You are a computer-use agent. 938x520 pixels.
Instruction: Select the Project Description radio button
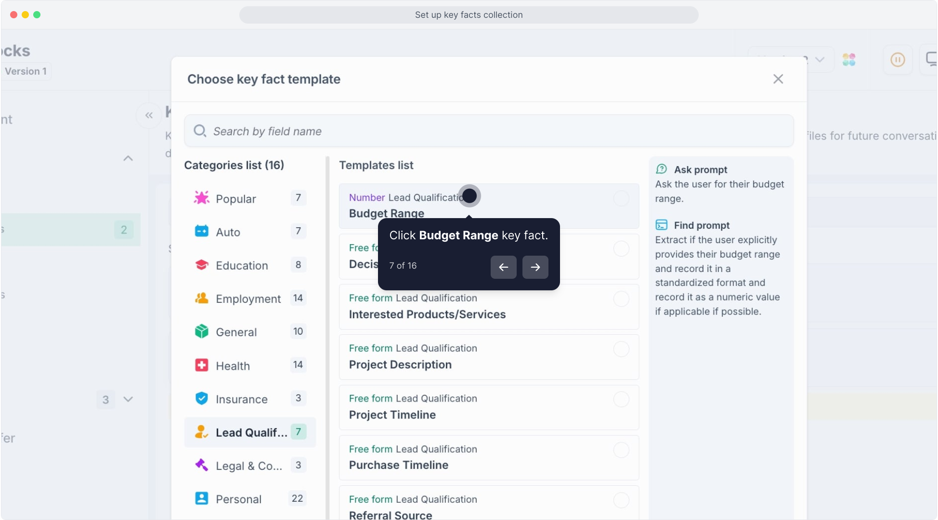[x=621, y=349]
